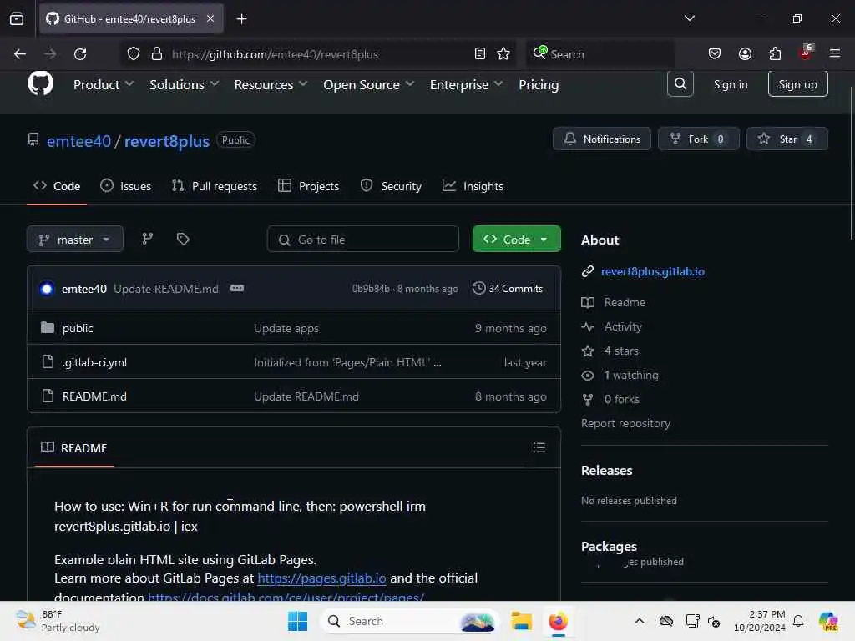Open commit hash 0b9b84b
855x641 pixels.
[371, 288]
